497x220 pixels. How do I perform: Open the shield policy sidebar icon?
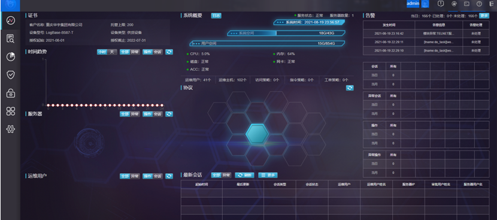pyautogui.click(x=10, y=75)
